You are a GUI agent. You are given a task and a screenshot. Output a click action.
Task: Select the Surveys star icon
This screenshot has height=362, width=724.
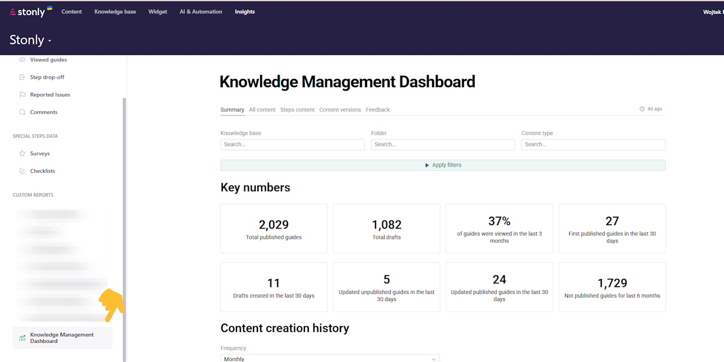(x=21, y=153)
